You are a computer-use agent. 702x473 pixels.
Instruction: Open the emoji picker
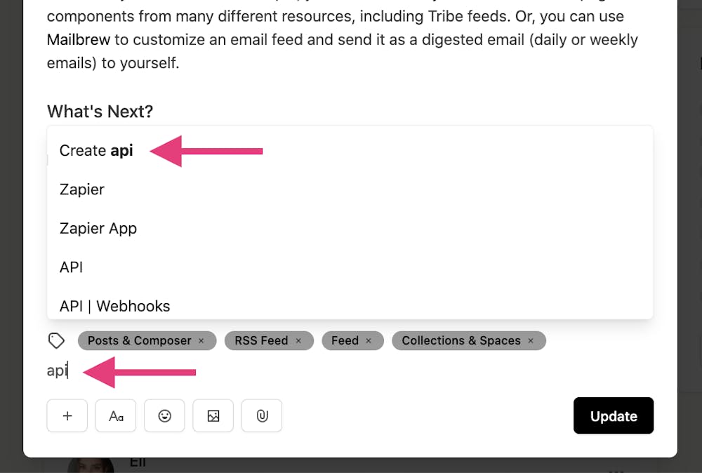pos(164,415)
